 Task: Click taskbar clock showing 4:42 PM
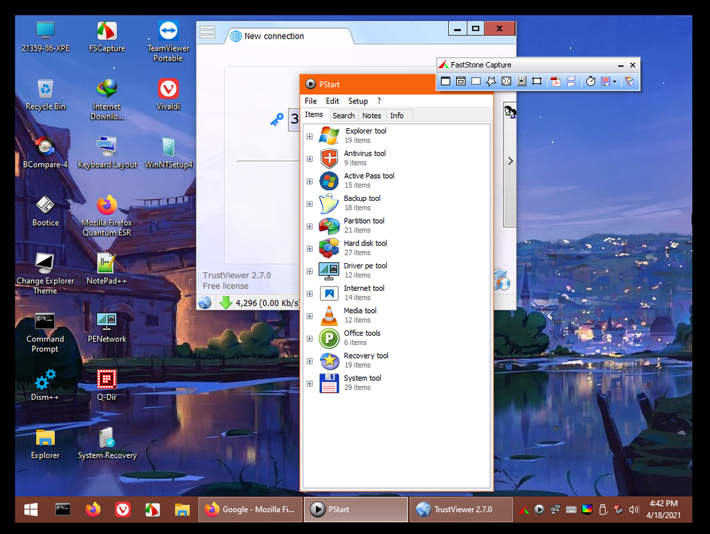(663, 509)
